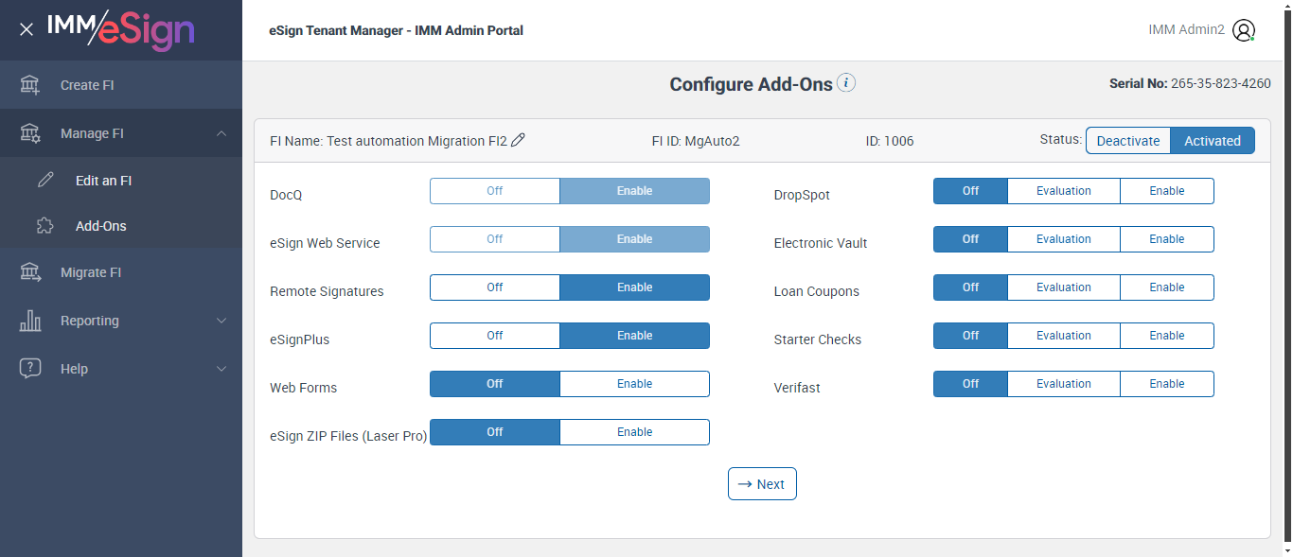Image resolution: width=1293 pixels, height=557 pixels.
Task: Open the Add-Ons menu item
Action: [100, 226]
